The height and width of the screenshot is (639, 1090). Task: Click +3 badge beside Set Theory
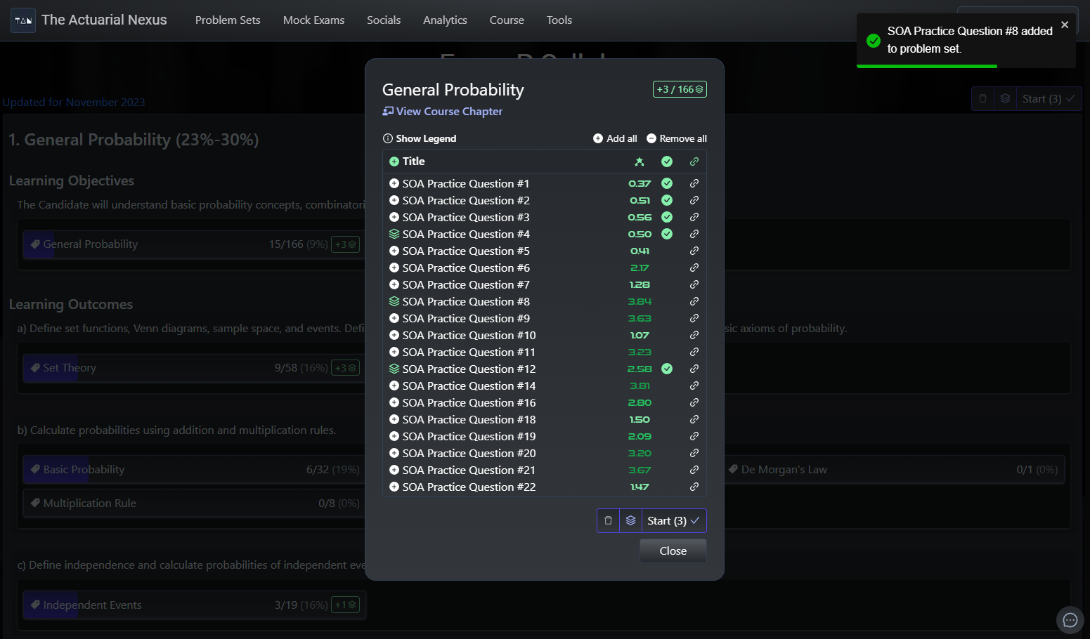coord(346,368)
